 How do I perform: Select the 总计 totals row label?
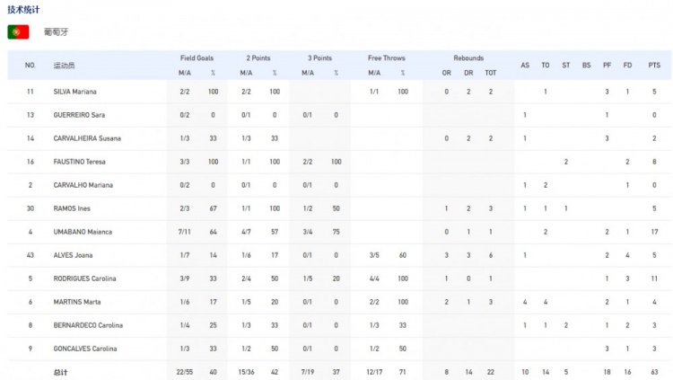[x=60, y=369]
